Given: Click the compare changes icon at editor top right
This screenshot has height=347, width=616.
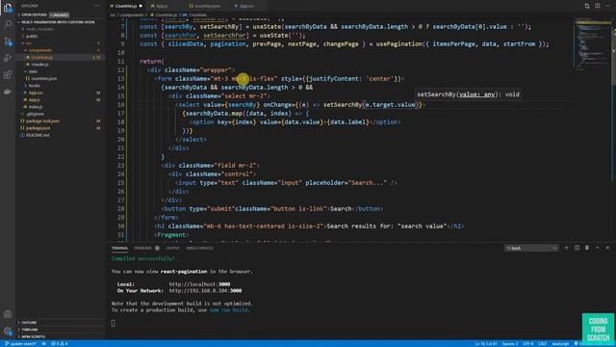Looking at the screenshot, I should click(587, 6).
